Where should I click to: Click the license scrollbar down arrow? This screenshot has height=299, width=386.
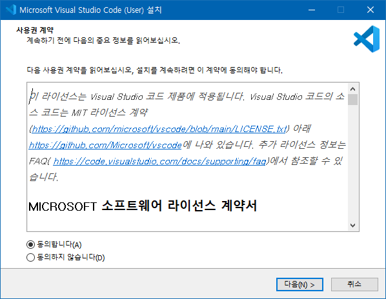tap(353, 226)
